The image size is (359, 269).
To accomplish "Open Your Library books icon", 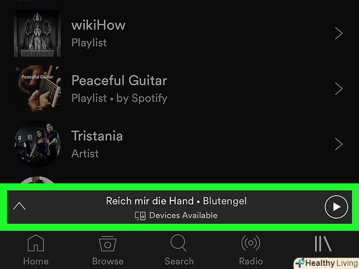I will [x=323, y=243].
